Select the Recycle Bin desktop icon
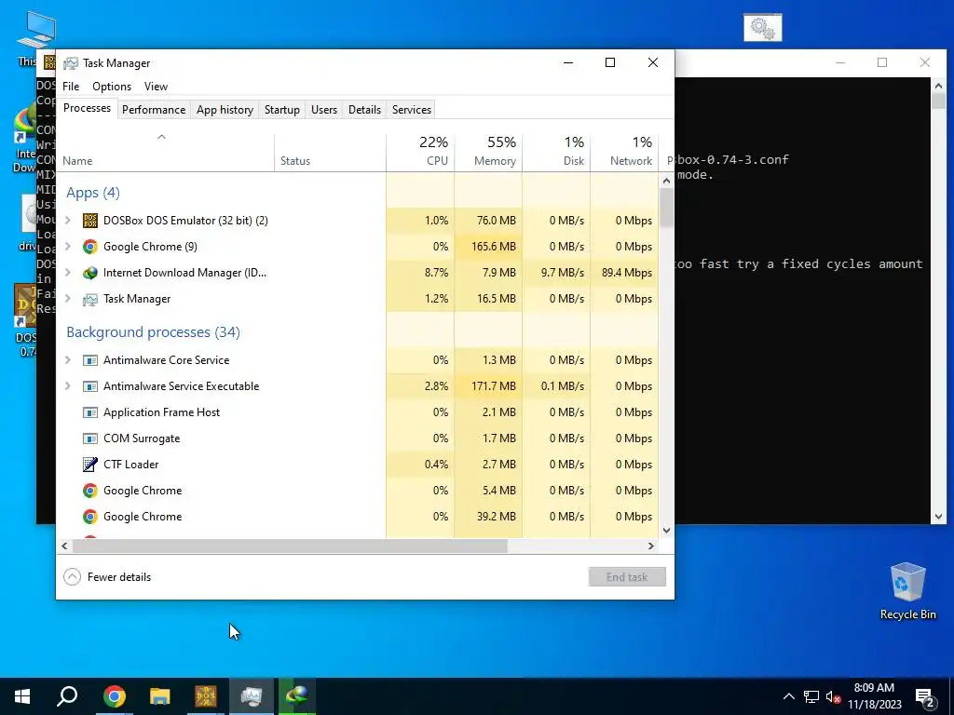The image size is (954, 715). point(907,591)
